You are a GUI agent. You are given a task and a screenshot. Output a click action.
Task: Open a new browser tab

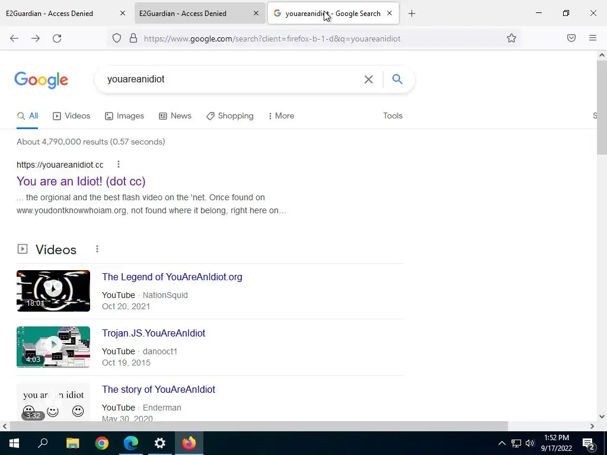[x=412, y=14]
